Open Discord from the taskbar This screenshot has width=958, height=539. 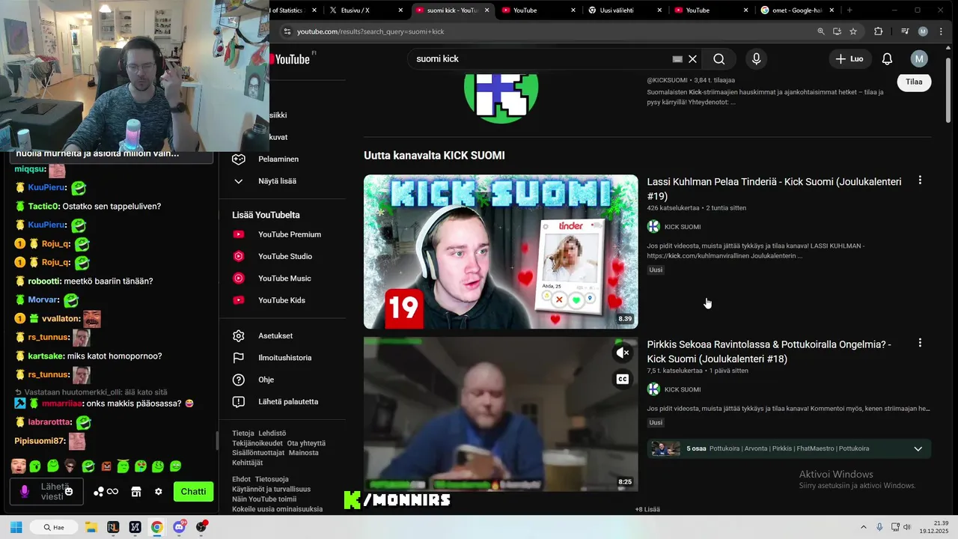(x=180, y=527)
